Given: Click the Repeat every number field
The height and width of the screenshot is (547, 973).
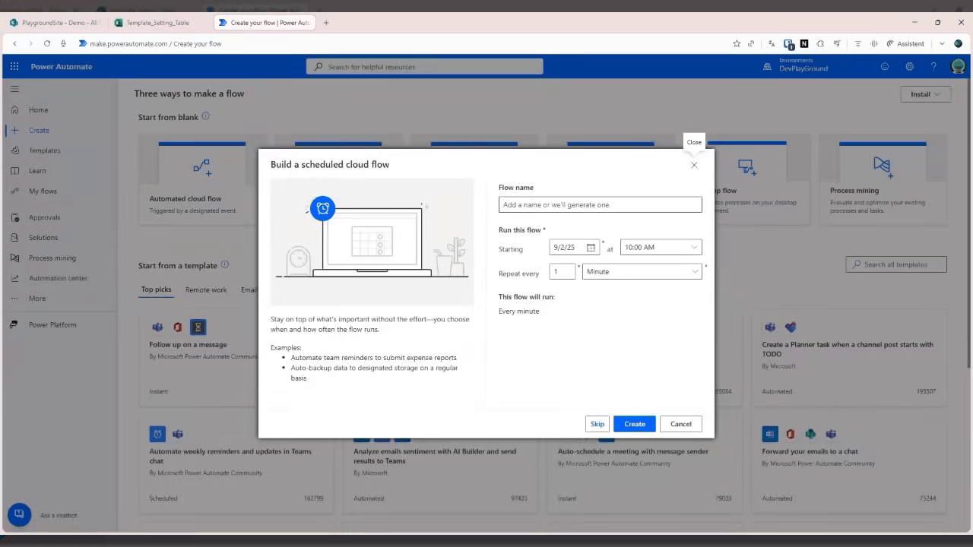Looking at the screenshot, I should pos(563,271).
